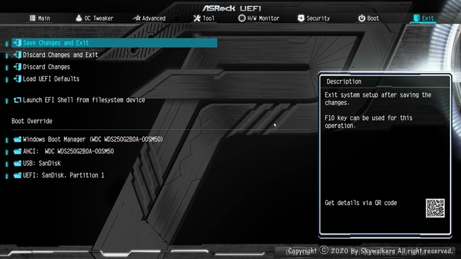Open the H/W Monitor tab
This screenshot has height=259, width=461.
click(x=259, y=18)
